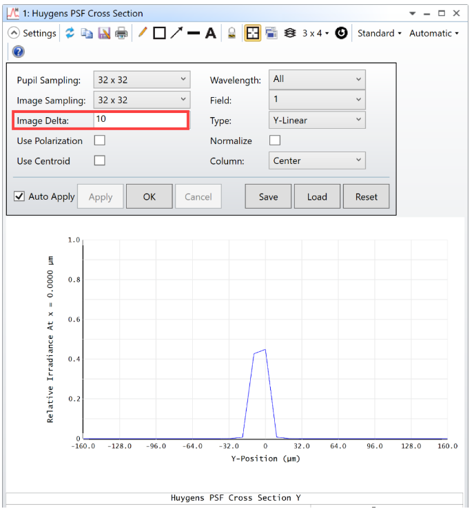Select the text annotation 'A' tool

[210, 33]
